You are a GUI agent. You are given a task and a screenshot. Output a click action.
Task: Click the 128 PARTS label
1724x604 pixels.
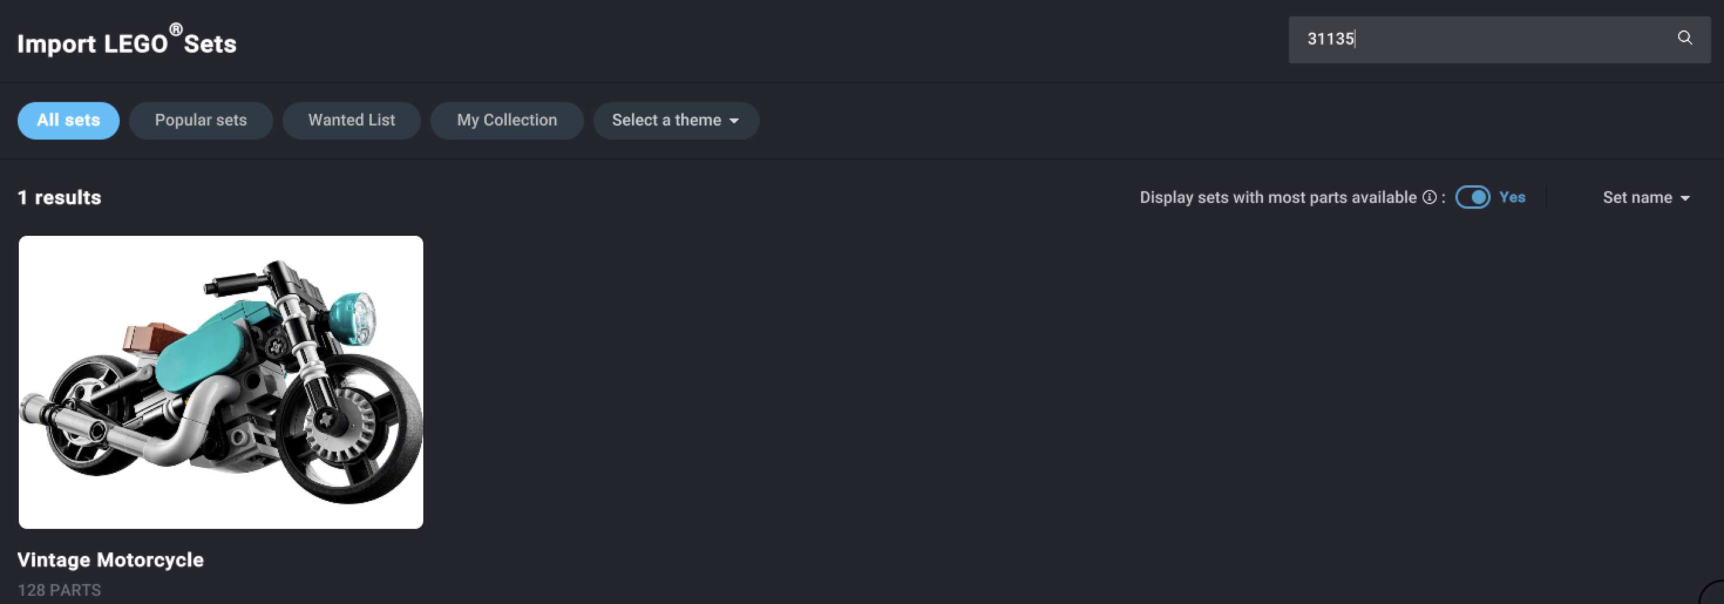59,590
